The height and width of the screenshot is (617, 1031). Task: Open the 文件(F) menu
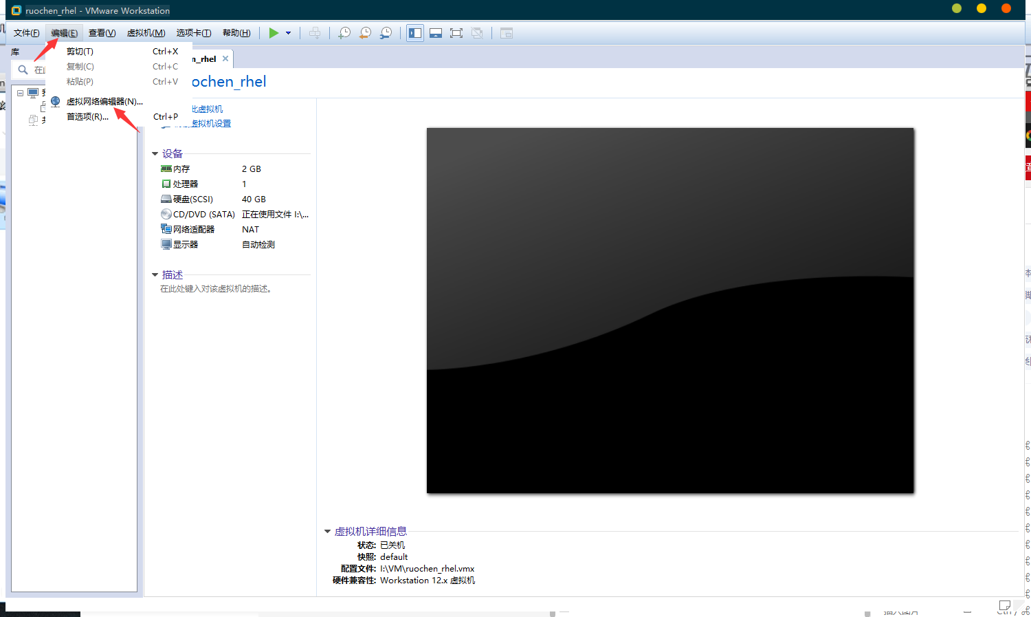27,33
